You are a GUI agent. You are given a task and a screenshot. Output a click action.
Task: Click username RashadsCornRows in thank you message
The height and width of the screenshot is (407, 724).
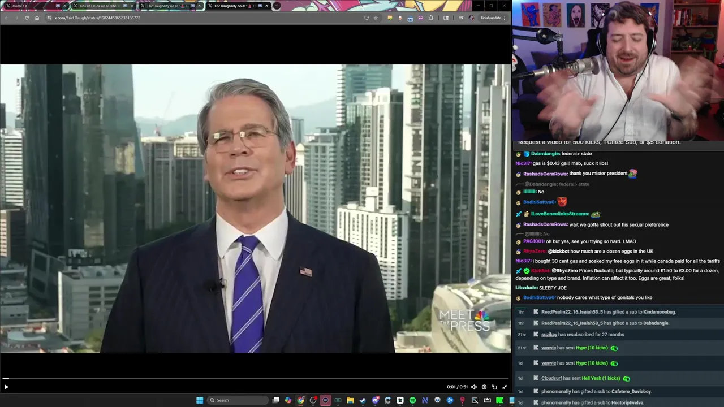tap(545, 174)
